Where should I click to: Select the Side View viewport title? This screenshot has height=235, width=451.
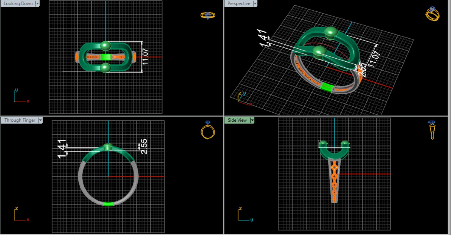237,120
